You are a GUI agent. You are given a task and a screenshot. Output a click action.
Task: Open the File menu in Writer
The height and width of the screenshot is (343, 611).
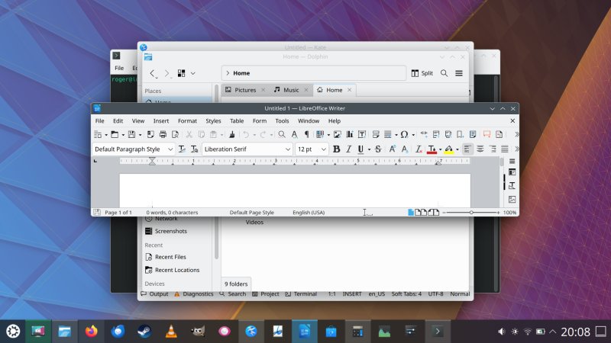100,121
